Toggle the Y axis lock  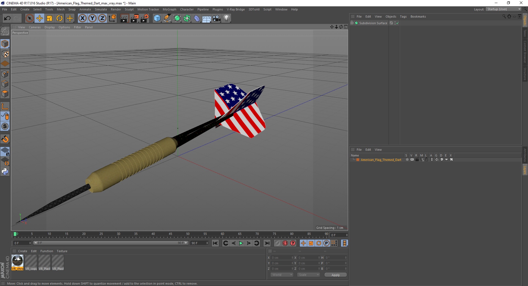[92, 18]
